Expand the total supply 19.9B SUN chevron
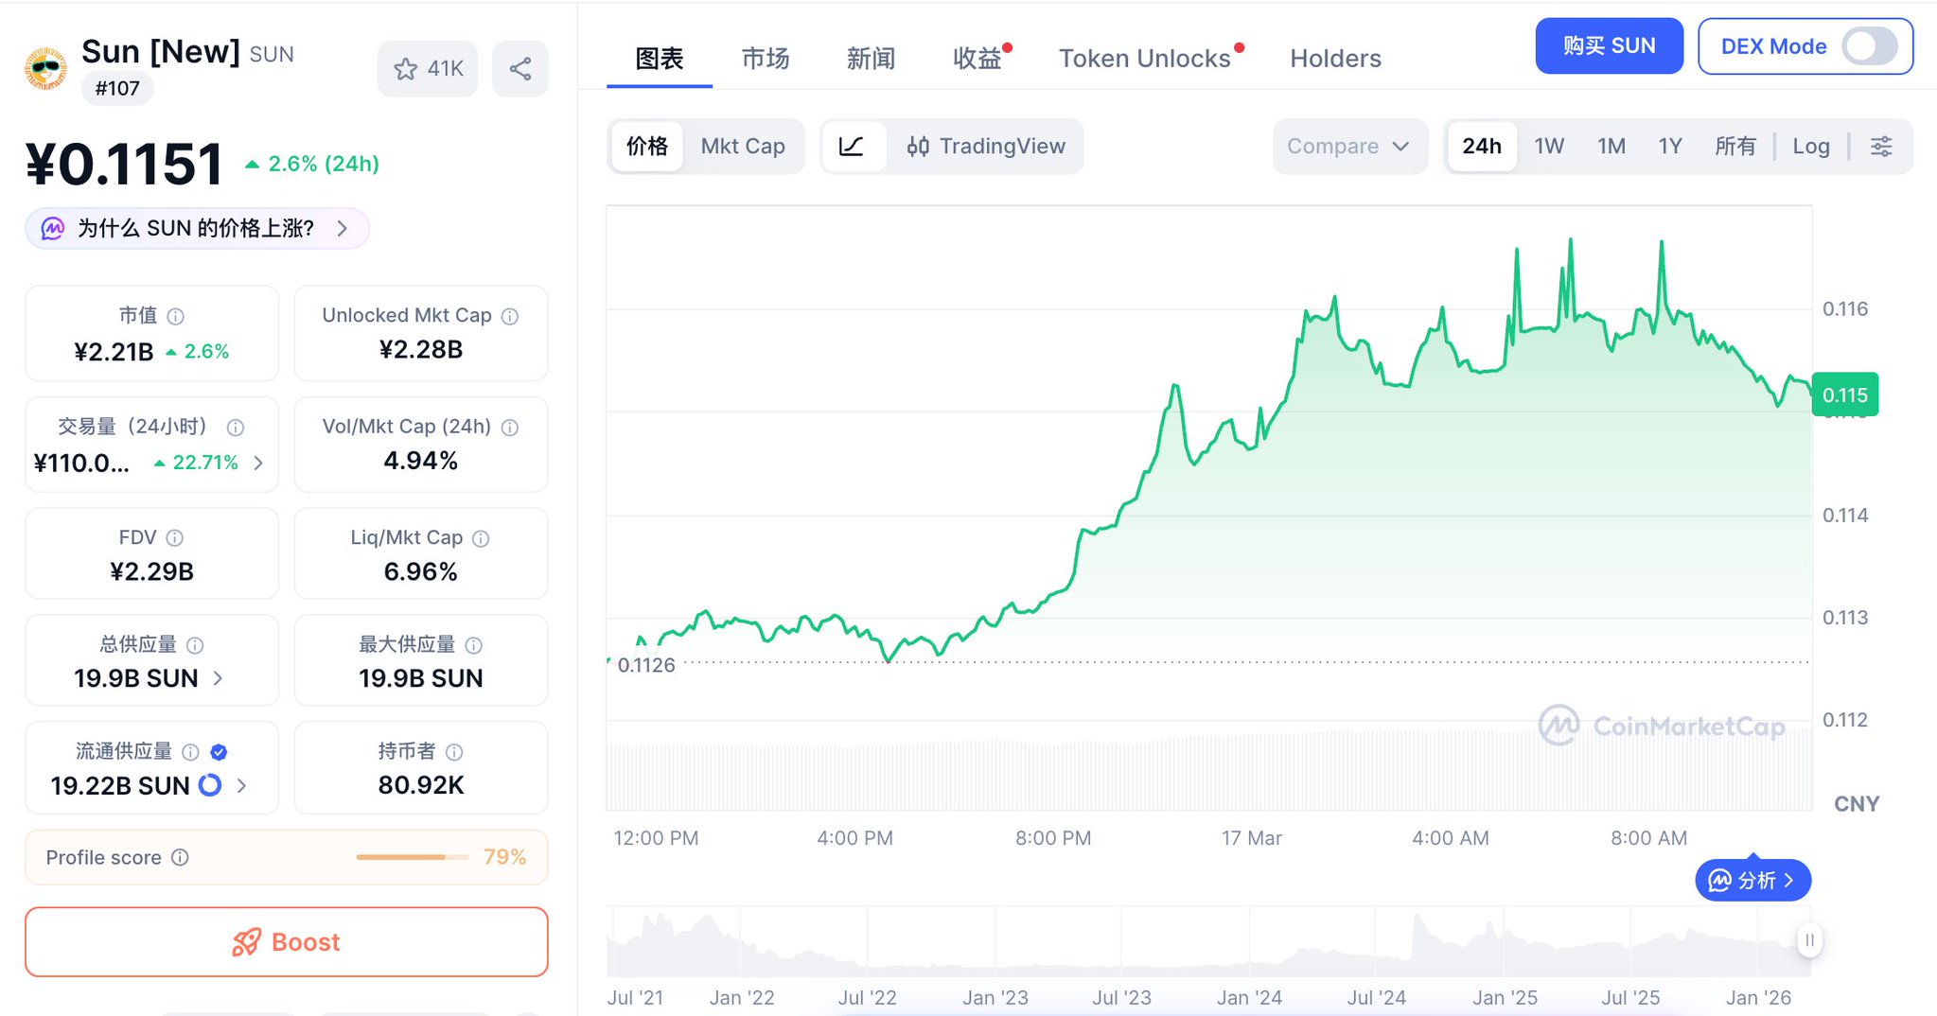 [219, 678]
